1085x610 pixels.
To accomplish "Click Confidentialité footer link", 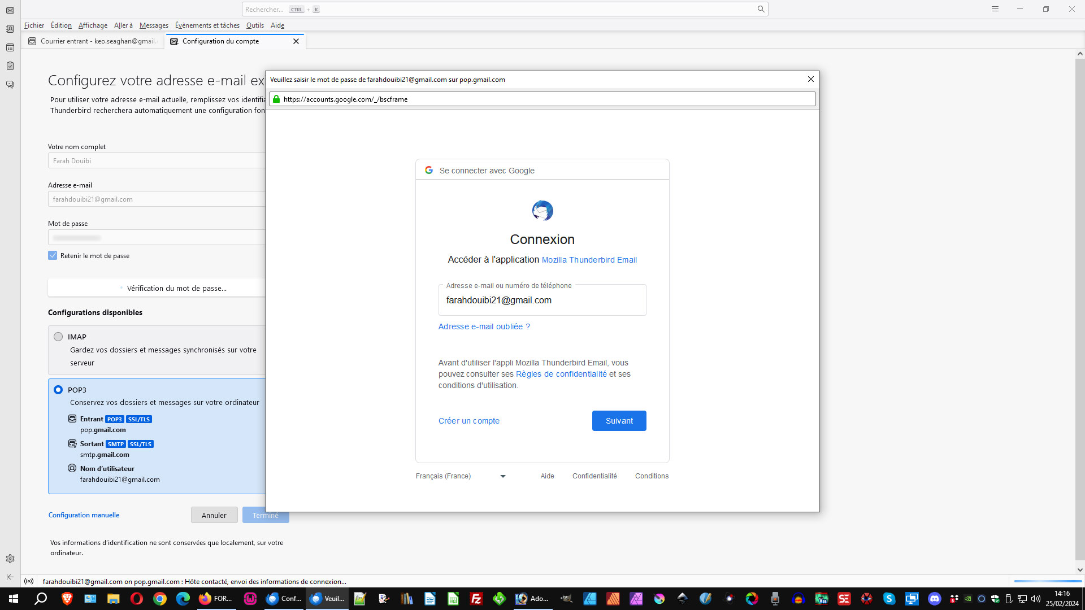I will 594,476.
